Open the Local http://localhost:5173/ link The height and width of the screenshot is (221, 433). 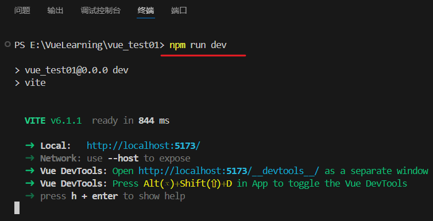(144, 146)
